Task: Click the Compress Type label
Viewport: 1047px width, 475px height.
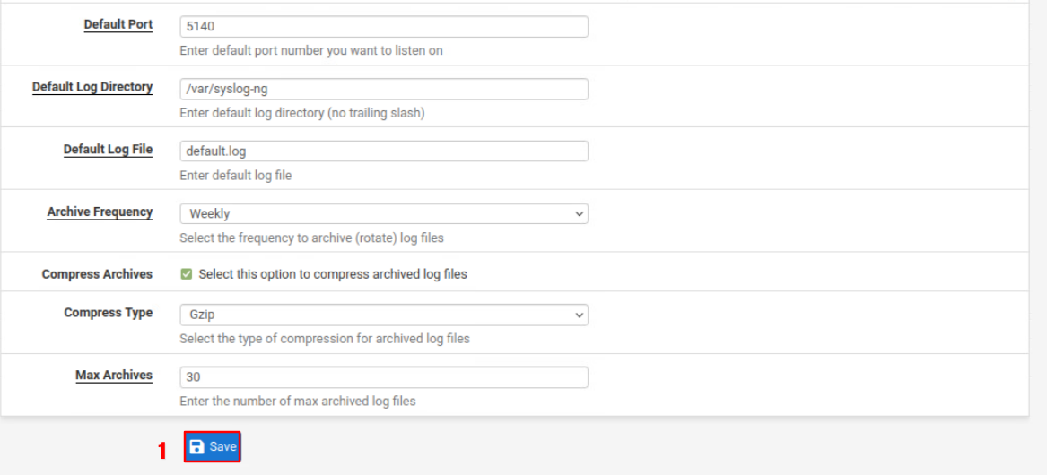Action: [108, 313]
